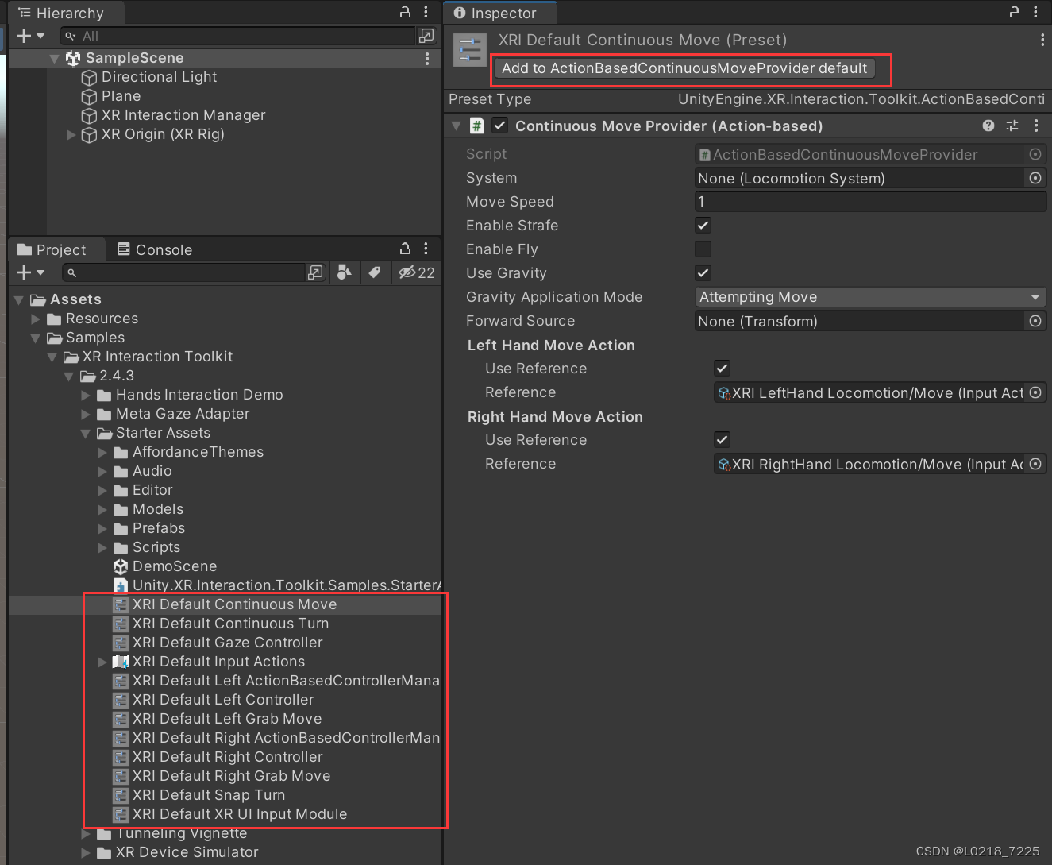This screenshot has height=865, width=1052.
Task: Click the object picker beside Locomotion System field
Action: [1035, 178]
